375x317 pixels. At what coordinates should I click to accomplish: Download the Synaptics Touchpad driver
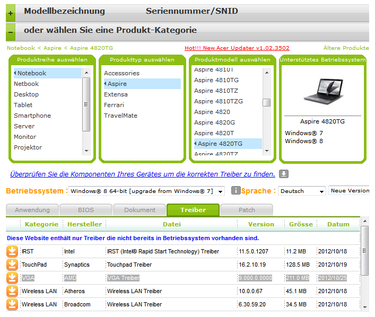12,265
